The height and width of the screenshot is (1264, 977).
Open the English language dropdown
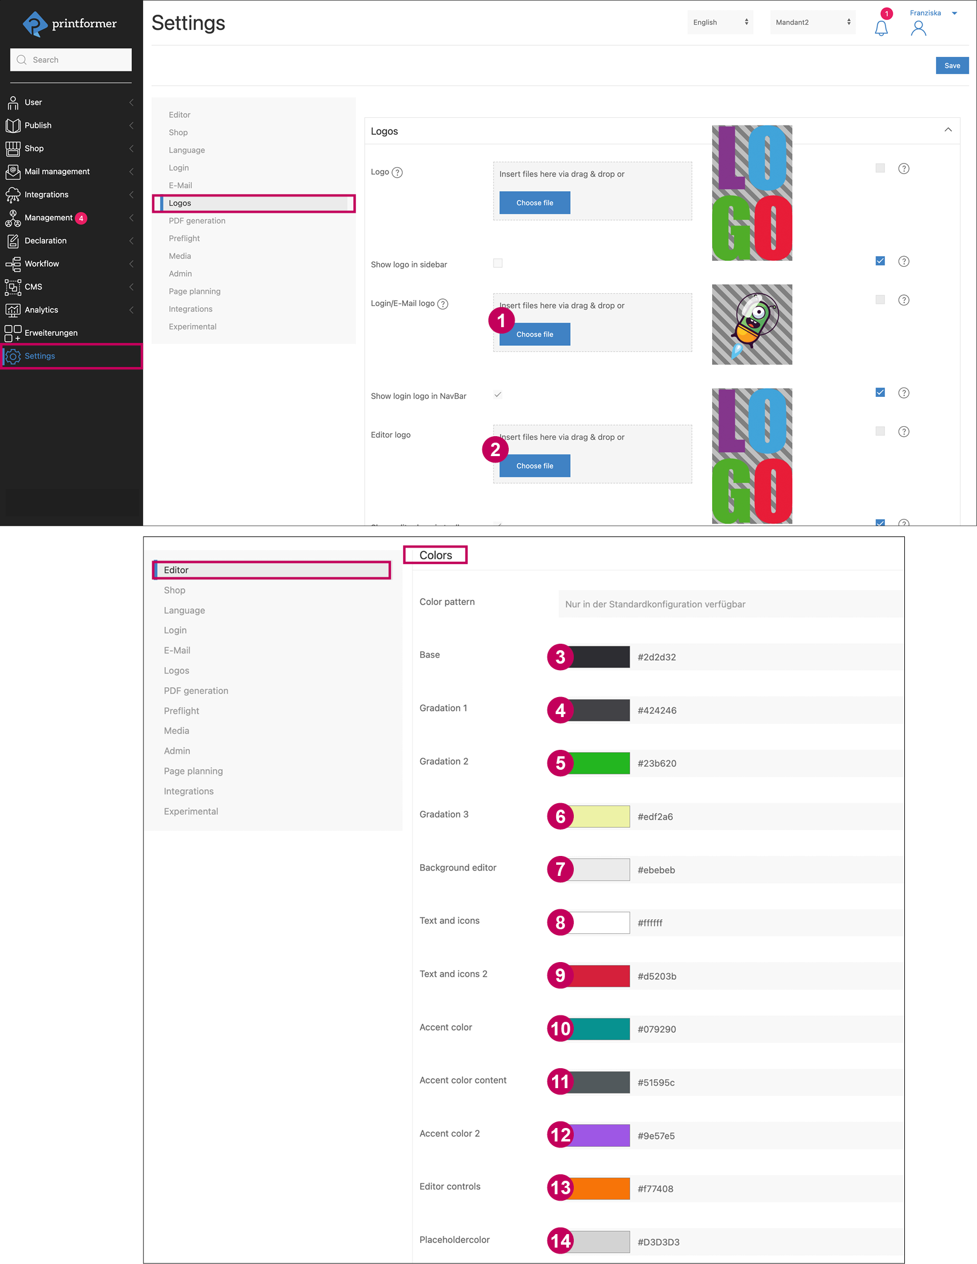(x=720, y=22)
